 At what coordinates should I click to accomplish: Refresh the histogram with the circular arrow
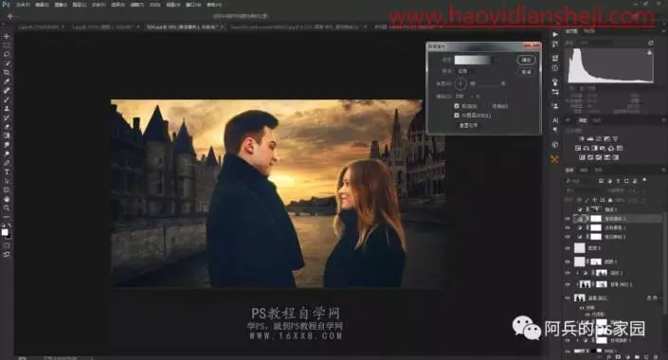651,43
